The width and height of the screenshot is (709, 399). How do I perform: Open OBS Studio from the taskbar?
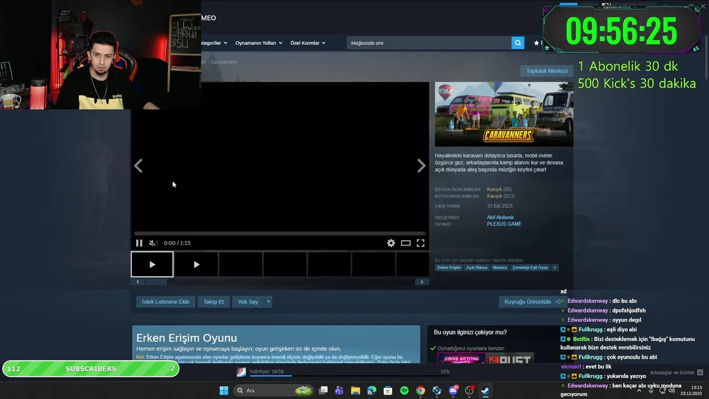point(470,391)
